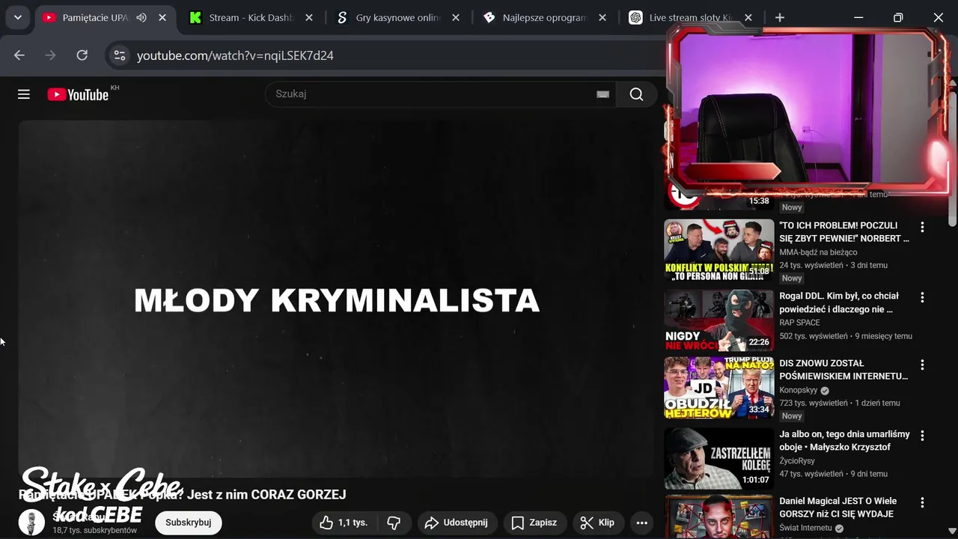Open the on-screen keyboard in search box

[x=602, y=94]
